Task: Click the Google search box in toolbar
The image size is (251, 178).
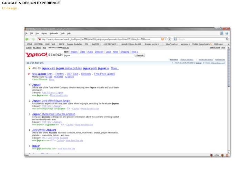Action: click(202, 39)
